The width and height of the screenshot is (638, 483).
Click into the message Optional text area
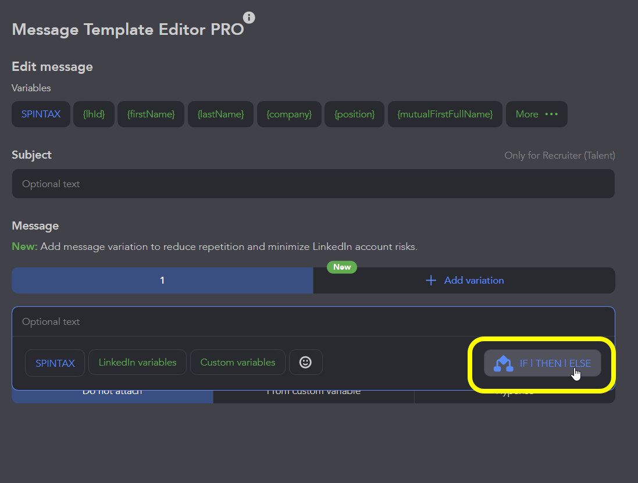click(313, 321)
